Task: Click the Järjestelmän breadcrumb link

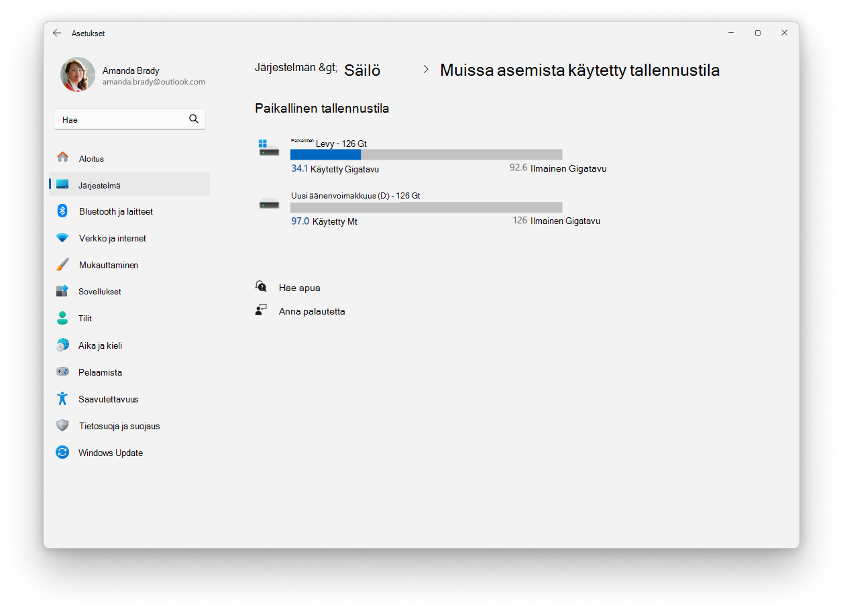Action: point(296,68)
